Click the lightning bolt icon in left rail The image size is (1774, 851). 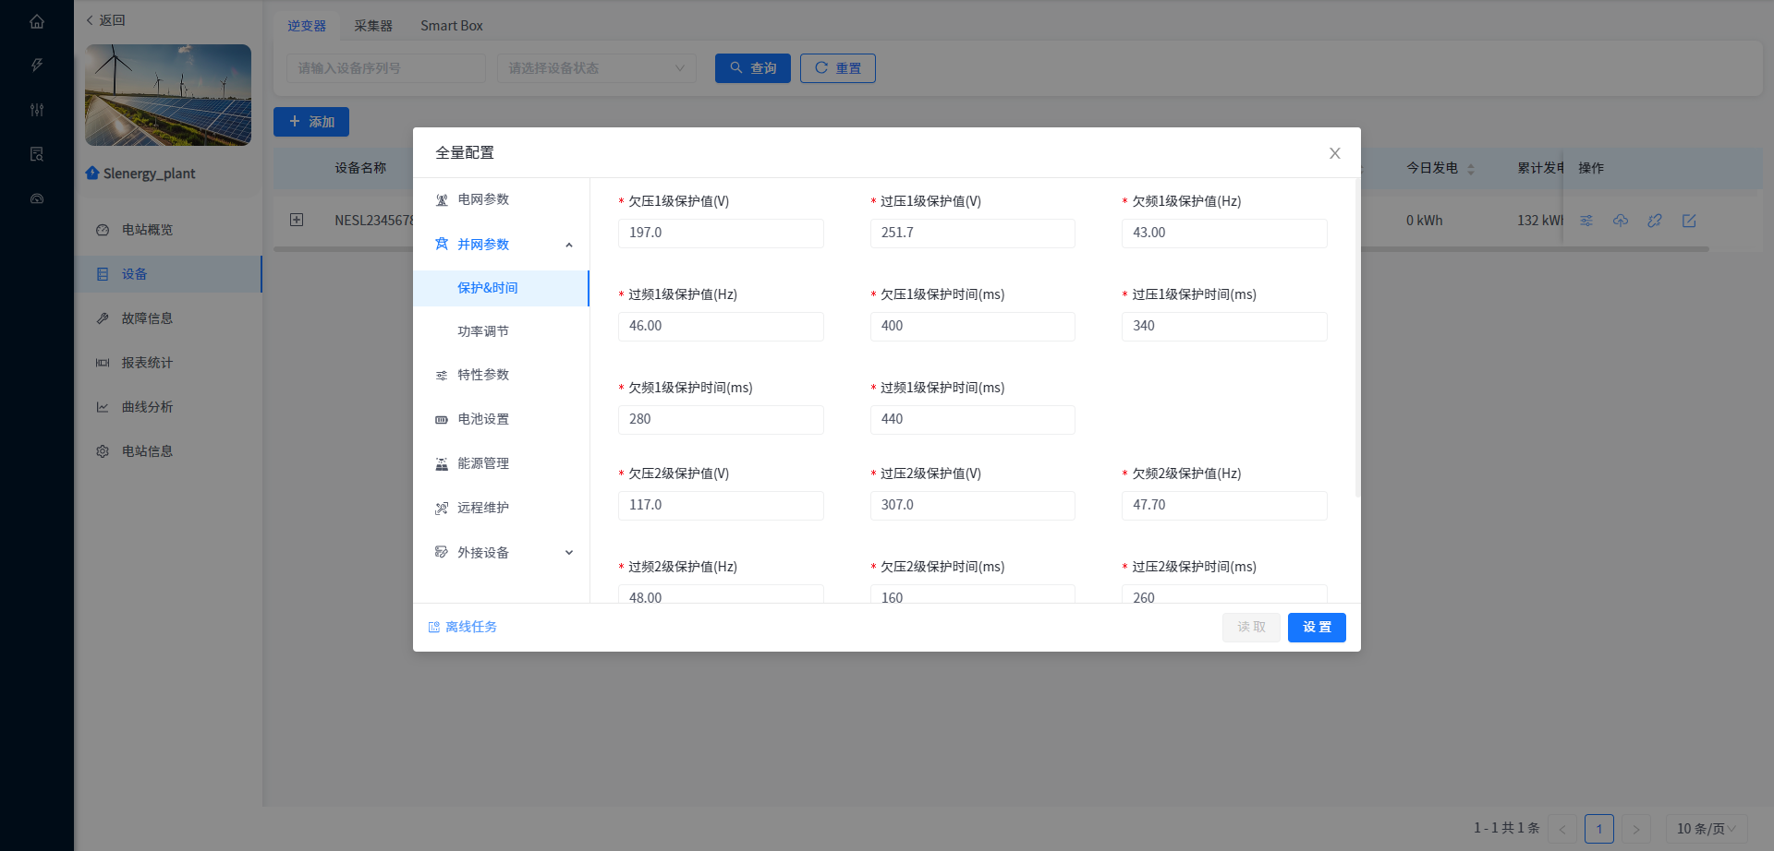click(37, 66)
